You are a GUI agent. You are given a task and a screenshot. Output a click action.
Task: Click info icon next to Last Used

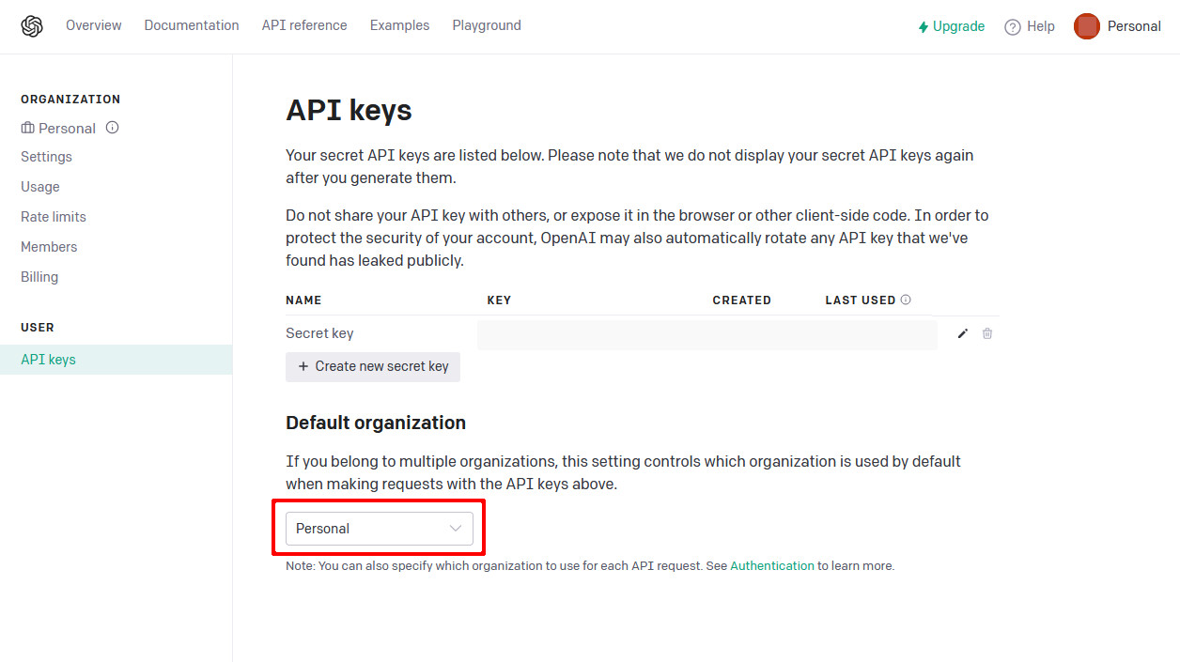pyautogui.click(x=906, y=300)
